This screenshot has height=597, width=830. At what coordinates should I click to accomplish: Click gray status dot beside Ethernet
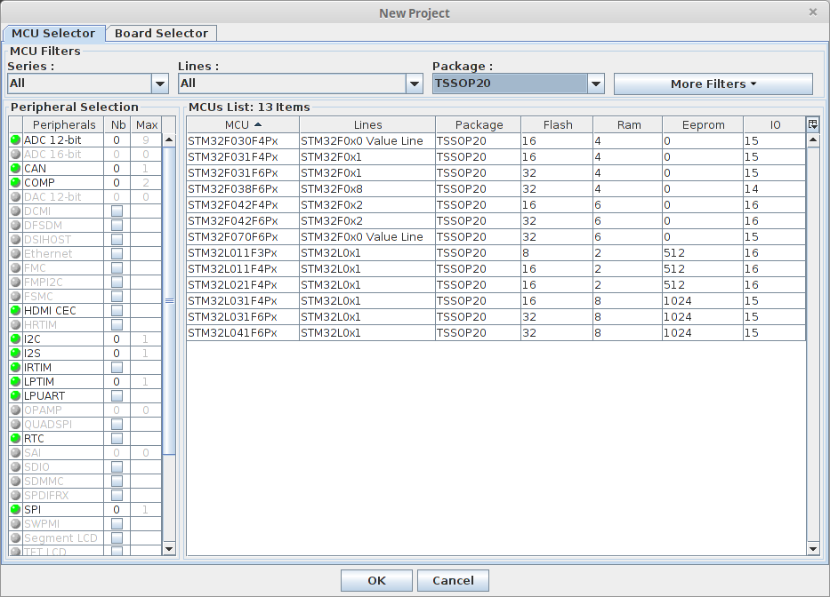pos(15,254)
